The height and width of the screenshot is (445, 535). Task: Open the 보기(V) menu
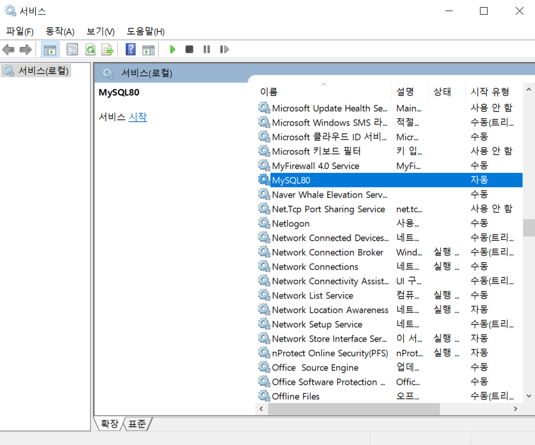(x=100, y=31)
